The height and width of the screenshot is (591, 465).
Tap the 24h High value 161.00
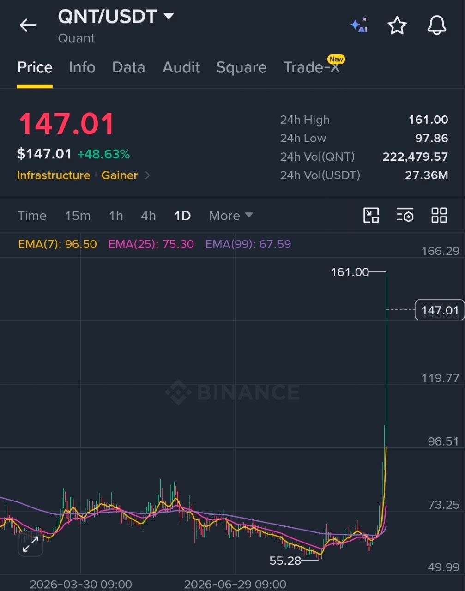pos(428,120)
